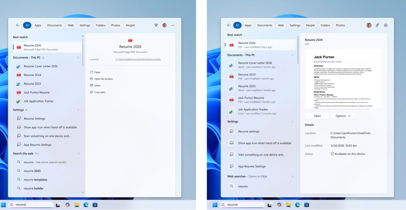
Task: Click the Jack Purton resume preview thumbnail
Action: [344, 79]
